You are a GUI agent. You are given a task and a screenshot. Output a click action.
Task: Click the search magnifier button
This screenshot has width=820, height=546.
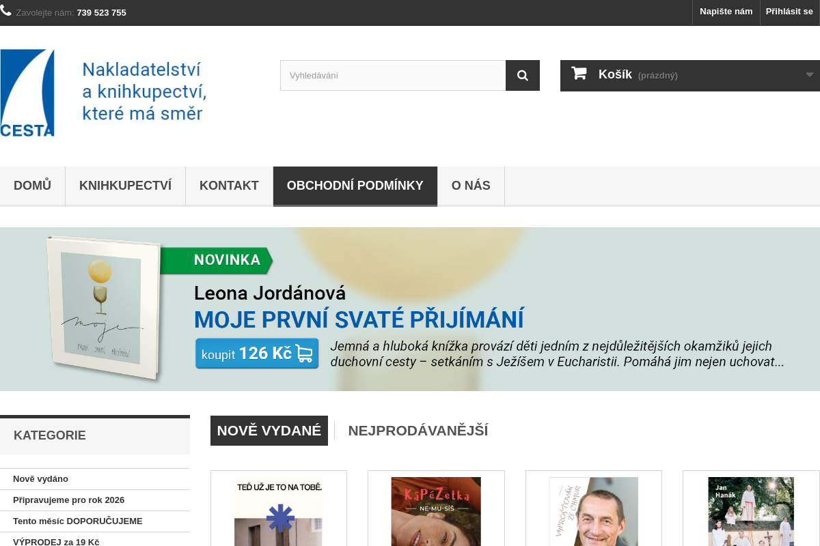[523, 75]
